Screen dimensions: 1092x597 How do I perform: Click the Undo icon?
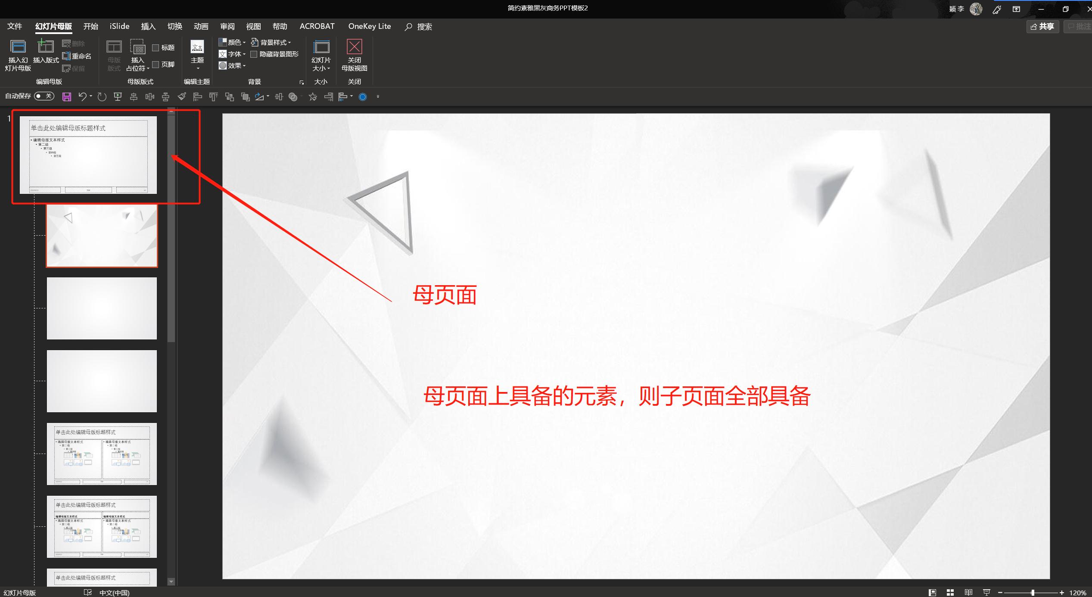pyautogui.click(x=83, y=96)
